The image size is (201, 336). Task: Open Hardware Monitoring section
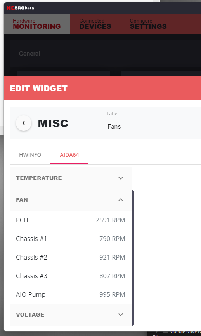37,24
